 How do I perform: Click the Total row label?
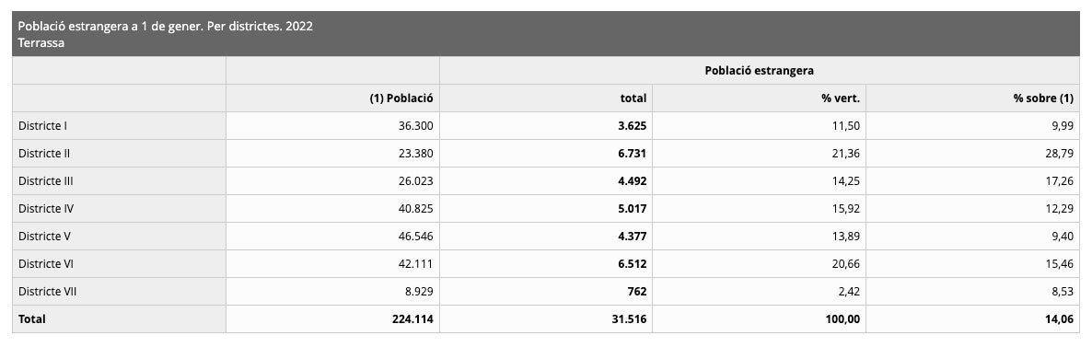point(32,319)
